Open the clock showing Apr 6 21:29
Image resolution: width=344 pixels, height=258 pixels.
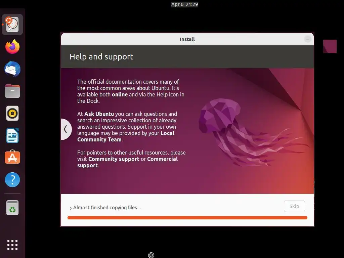(x=184, y=4)
